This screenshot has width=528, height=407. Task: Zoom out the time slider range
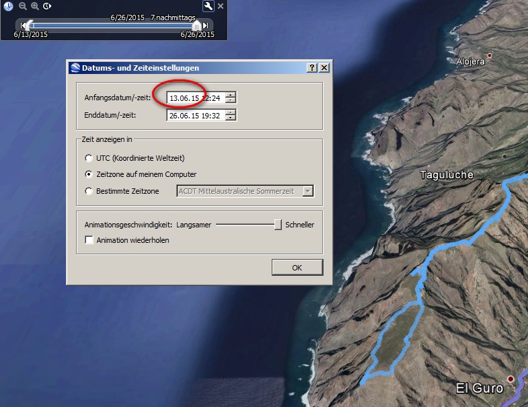click(x=23, y=6)
